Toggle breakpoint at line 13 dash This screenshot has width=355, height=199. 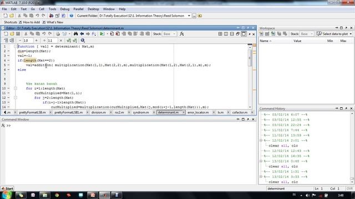tap(9, 102)
